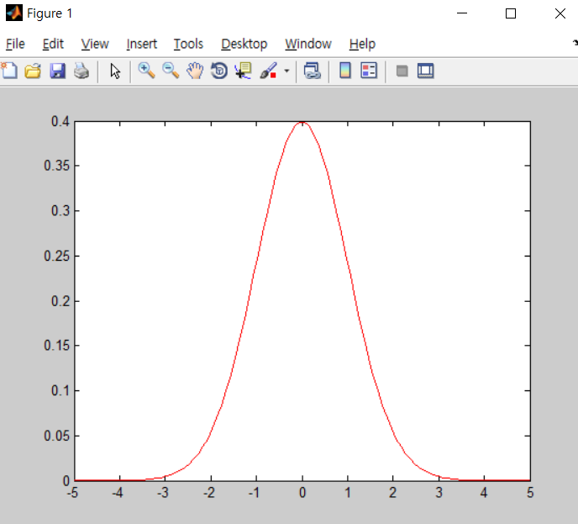
Task: Open the File menu
Action: 15,44
